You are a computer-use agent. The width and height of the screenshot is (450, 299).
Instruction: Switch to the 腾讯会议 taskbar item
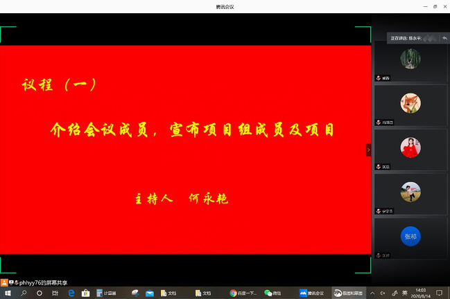[x=312, y=293]
